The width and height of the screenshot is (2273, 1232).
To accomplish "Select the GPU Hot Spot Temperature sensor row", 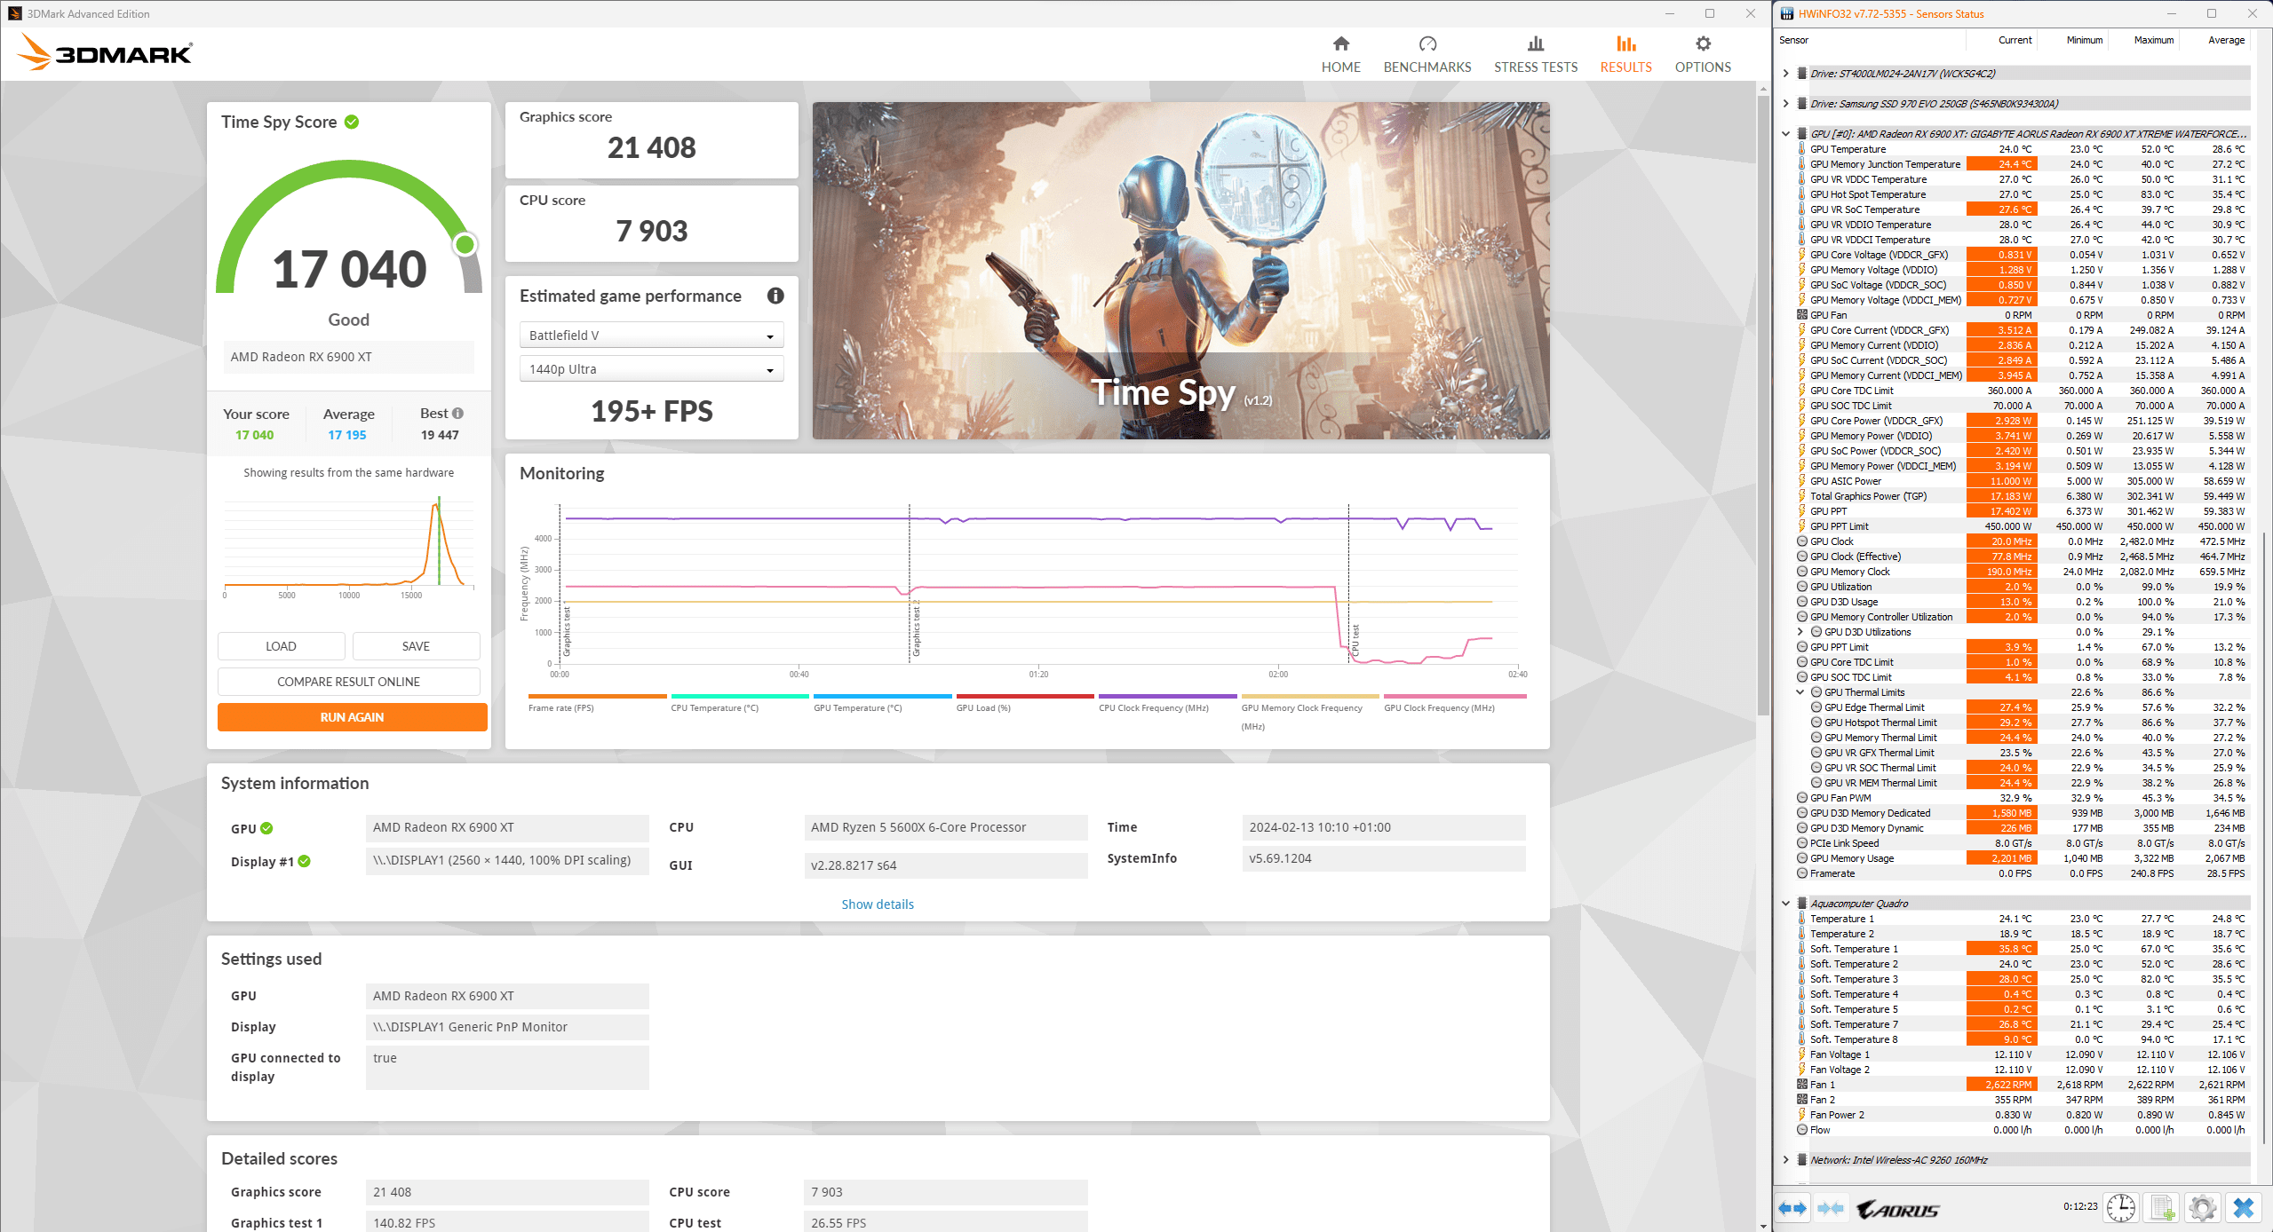I will [2023, 194].
